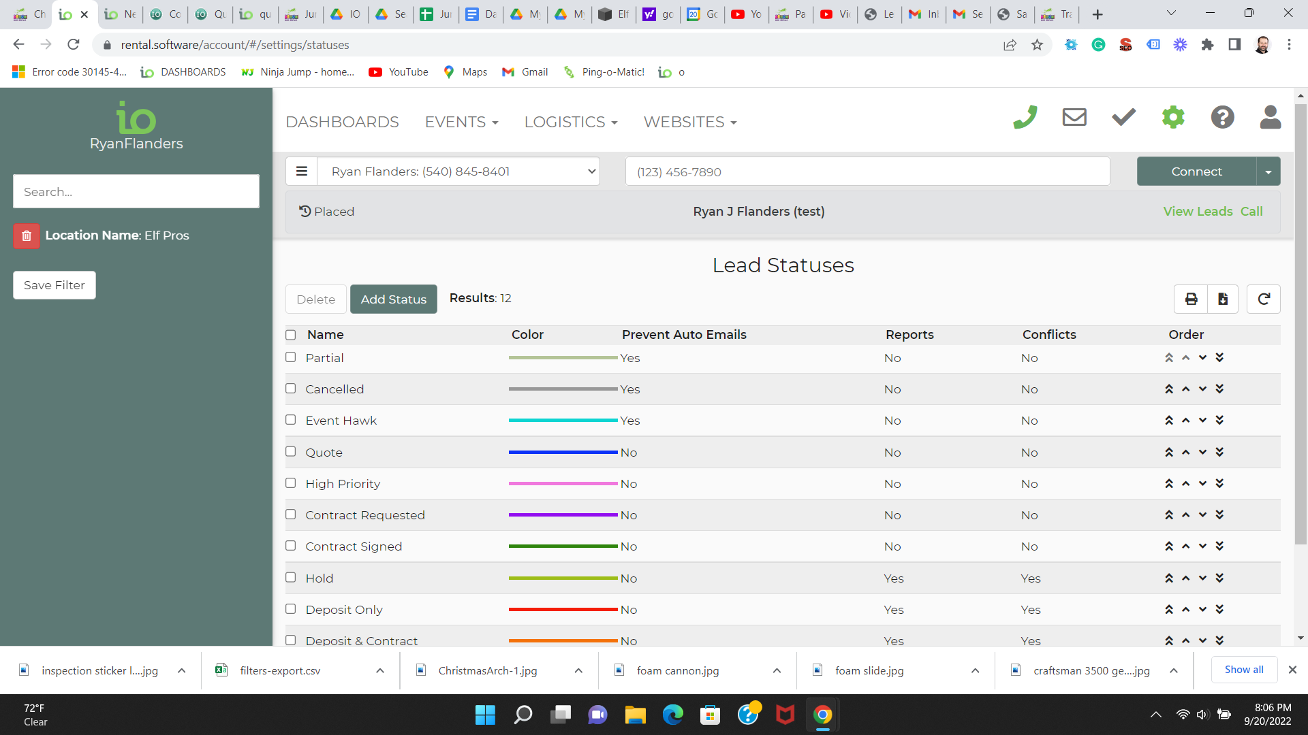
Task: Click the blue color bar for Quote
Action: pos(563,453)
